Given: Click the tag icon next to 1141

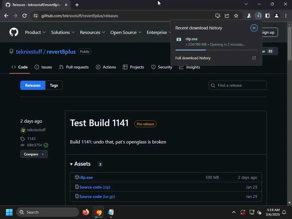Looking at the screenshot, I should point(23,139).
